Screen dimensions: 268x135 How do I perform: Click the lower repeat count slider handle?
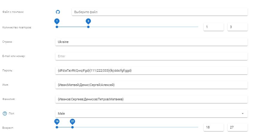click(57, 27)
